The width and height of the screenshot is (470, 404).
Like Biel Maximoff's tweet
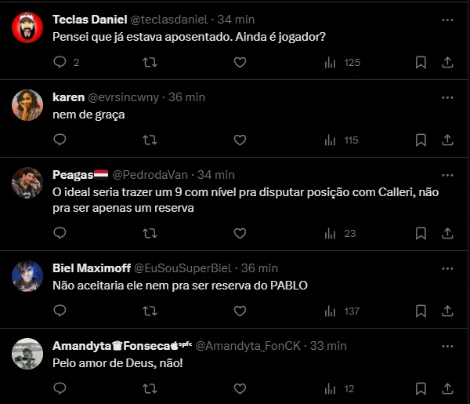tap(240, 311)
